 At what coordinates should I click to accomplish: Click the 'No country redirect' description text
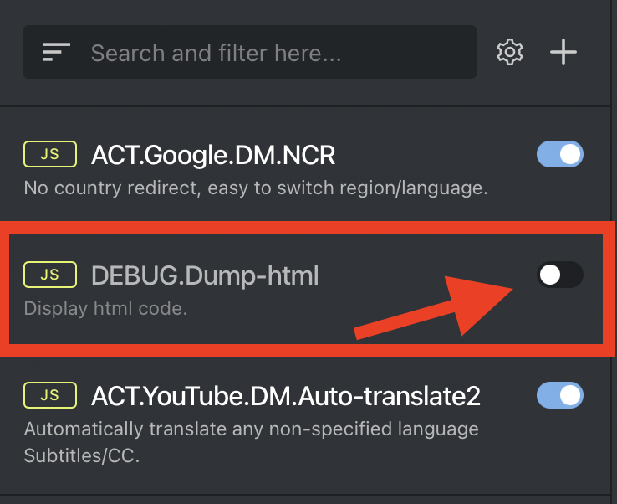(256, 188)
